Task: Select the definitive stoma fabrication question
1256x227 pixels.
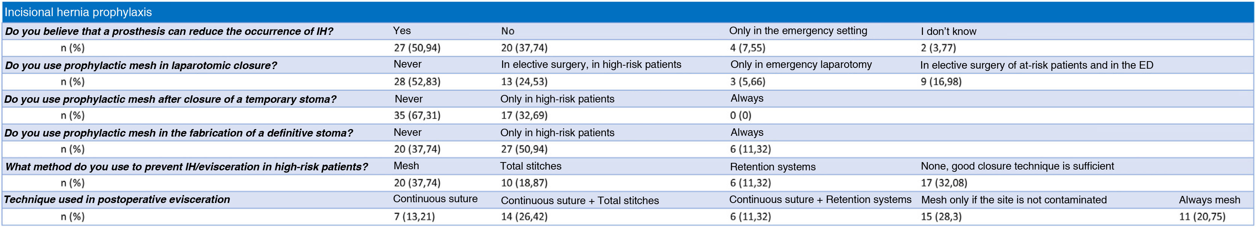Action: pyautogui.click(x=179, y=133)
